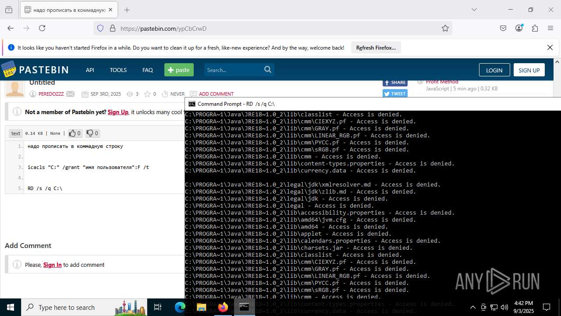Viewport: 561px width, 316px height.
Task: Click the text syntax label
Action: 16,133
